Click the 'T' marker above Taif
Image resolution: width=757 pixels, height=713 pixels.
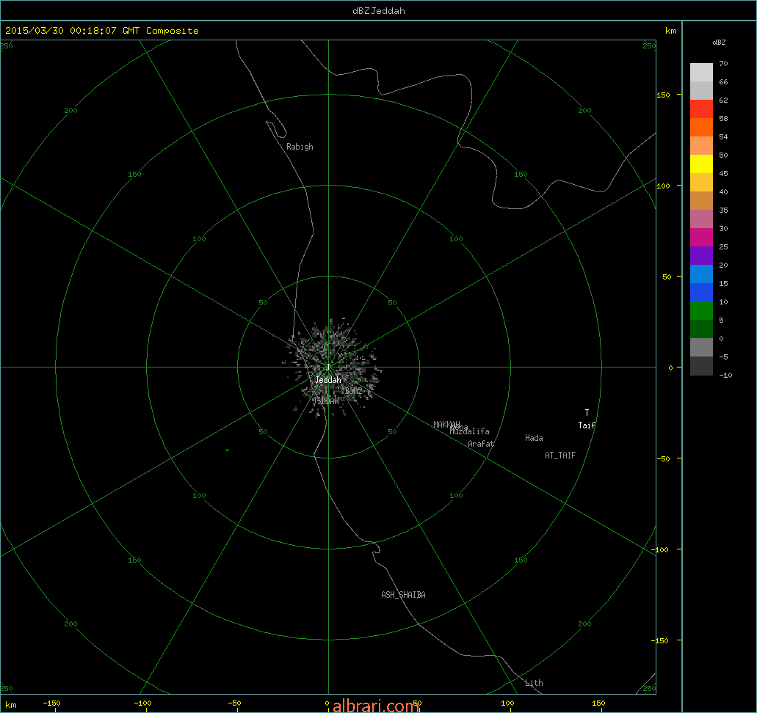coord(587,413)
